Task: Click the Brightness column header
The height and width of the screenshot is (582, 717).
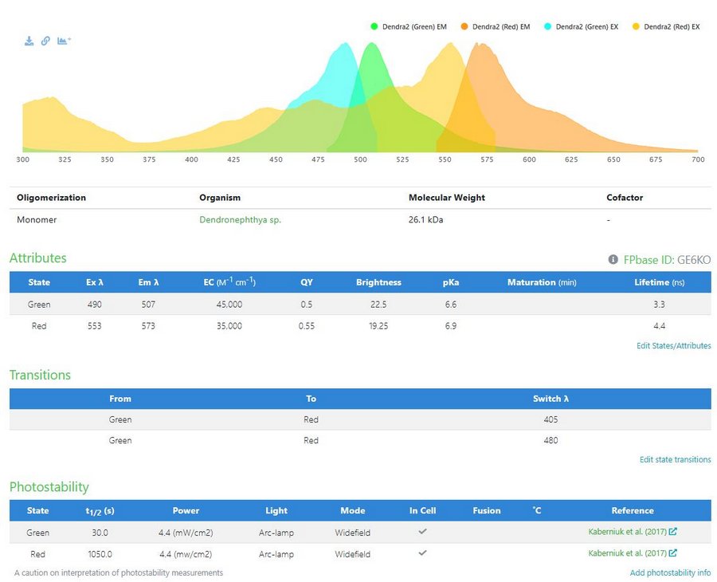Action: click(378, 282)
